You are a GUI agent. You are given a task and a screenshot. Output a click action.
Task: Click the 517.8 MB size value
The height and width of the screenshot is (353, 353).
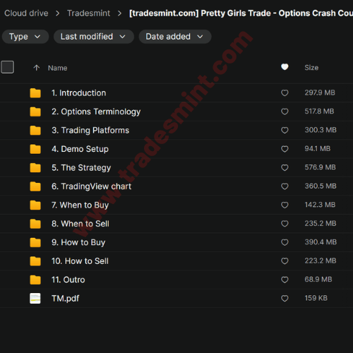pyautogui.click(x=319, y=111)
